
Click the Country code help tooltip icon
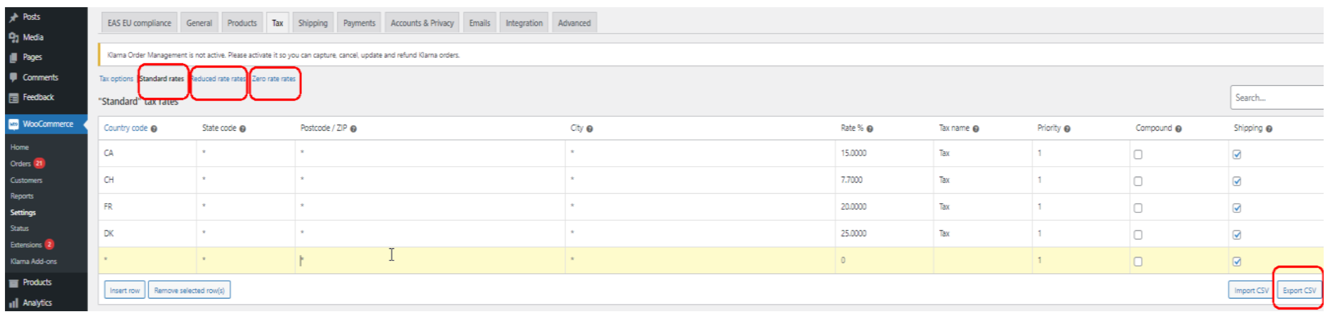pos(154,129)
